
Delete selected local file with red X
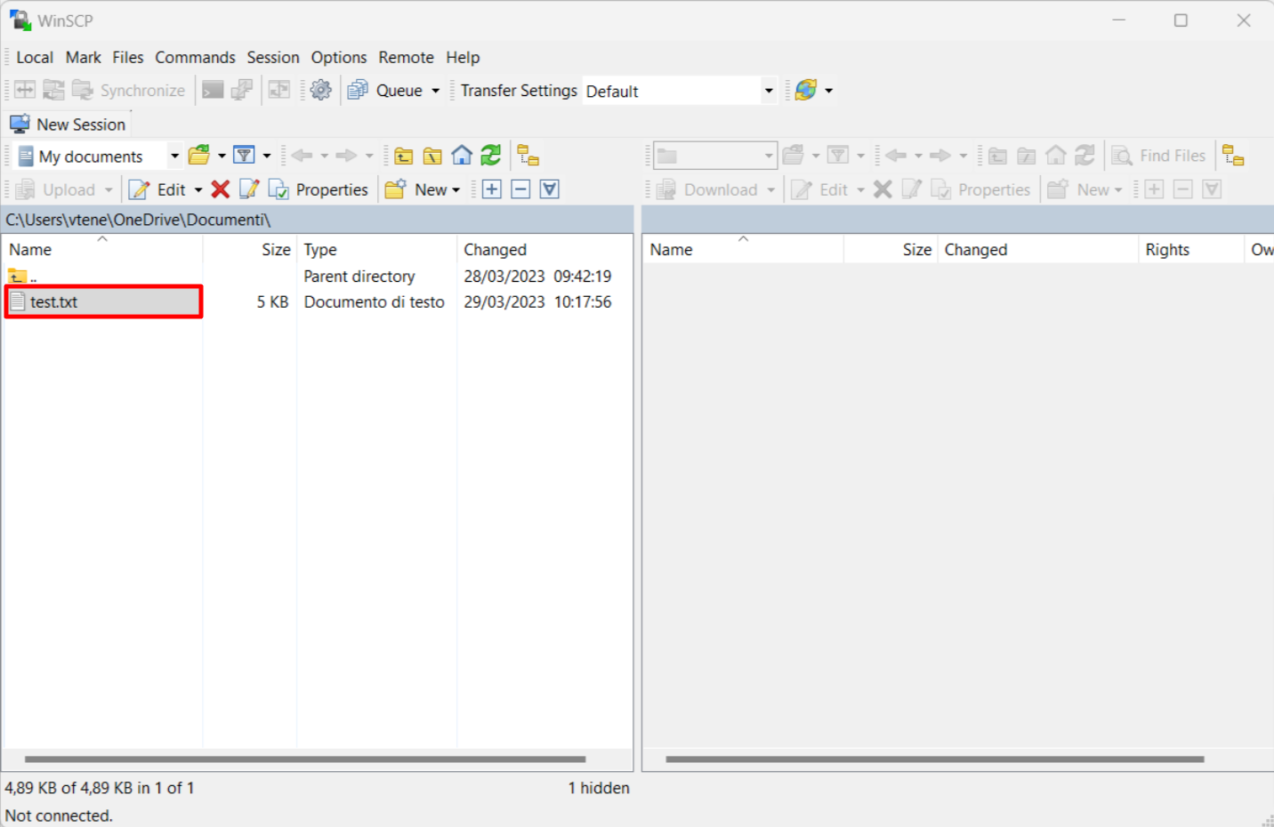221,189
